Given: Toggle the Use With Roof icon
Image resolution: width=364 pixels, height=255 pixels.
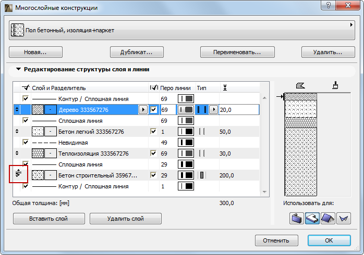Looking at the screenshot, I should point(328,219).
